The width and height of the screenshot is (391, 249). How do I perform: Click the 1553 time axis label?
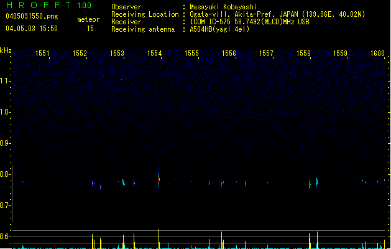click(x=117, y=54)
